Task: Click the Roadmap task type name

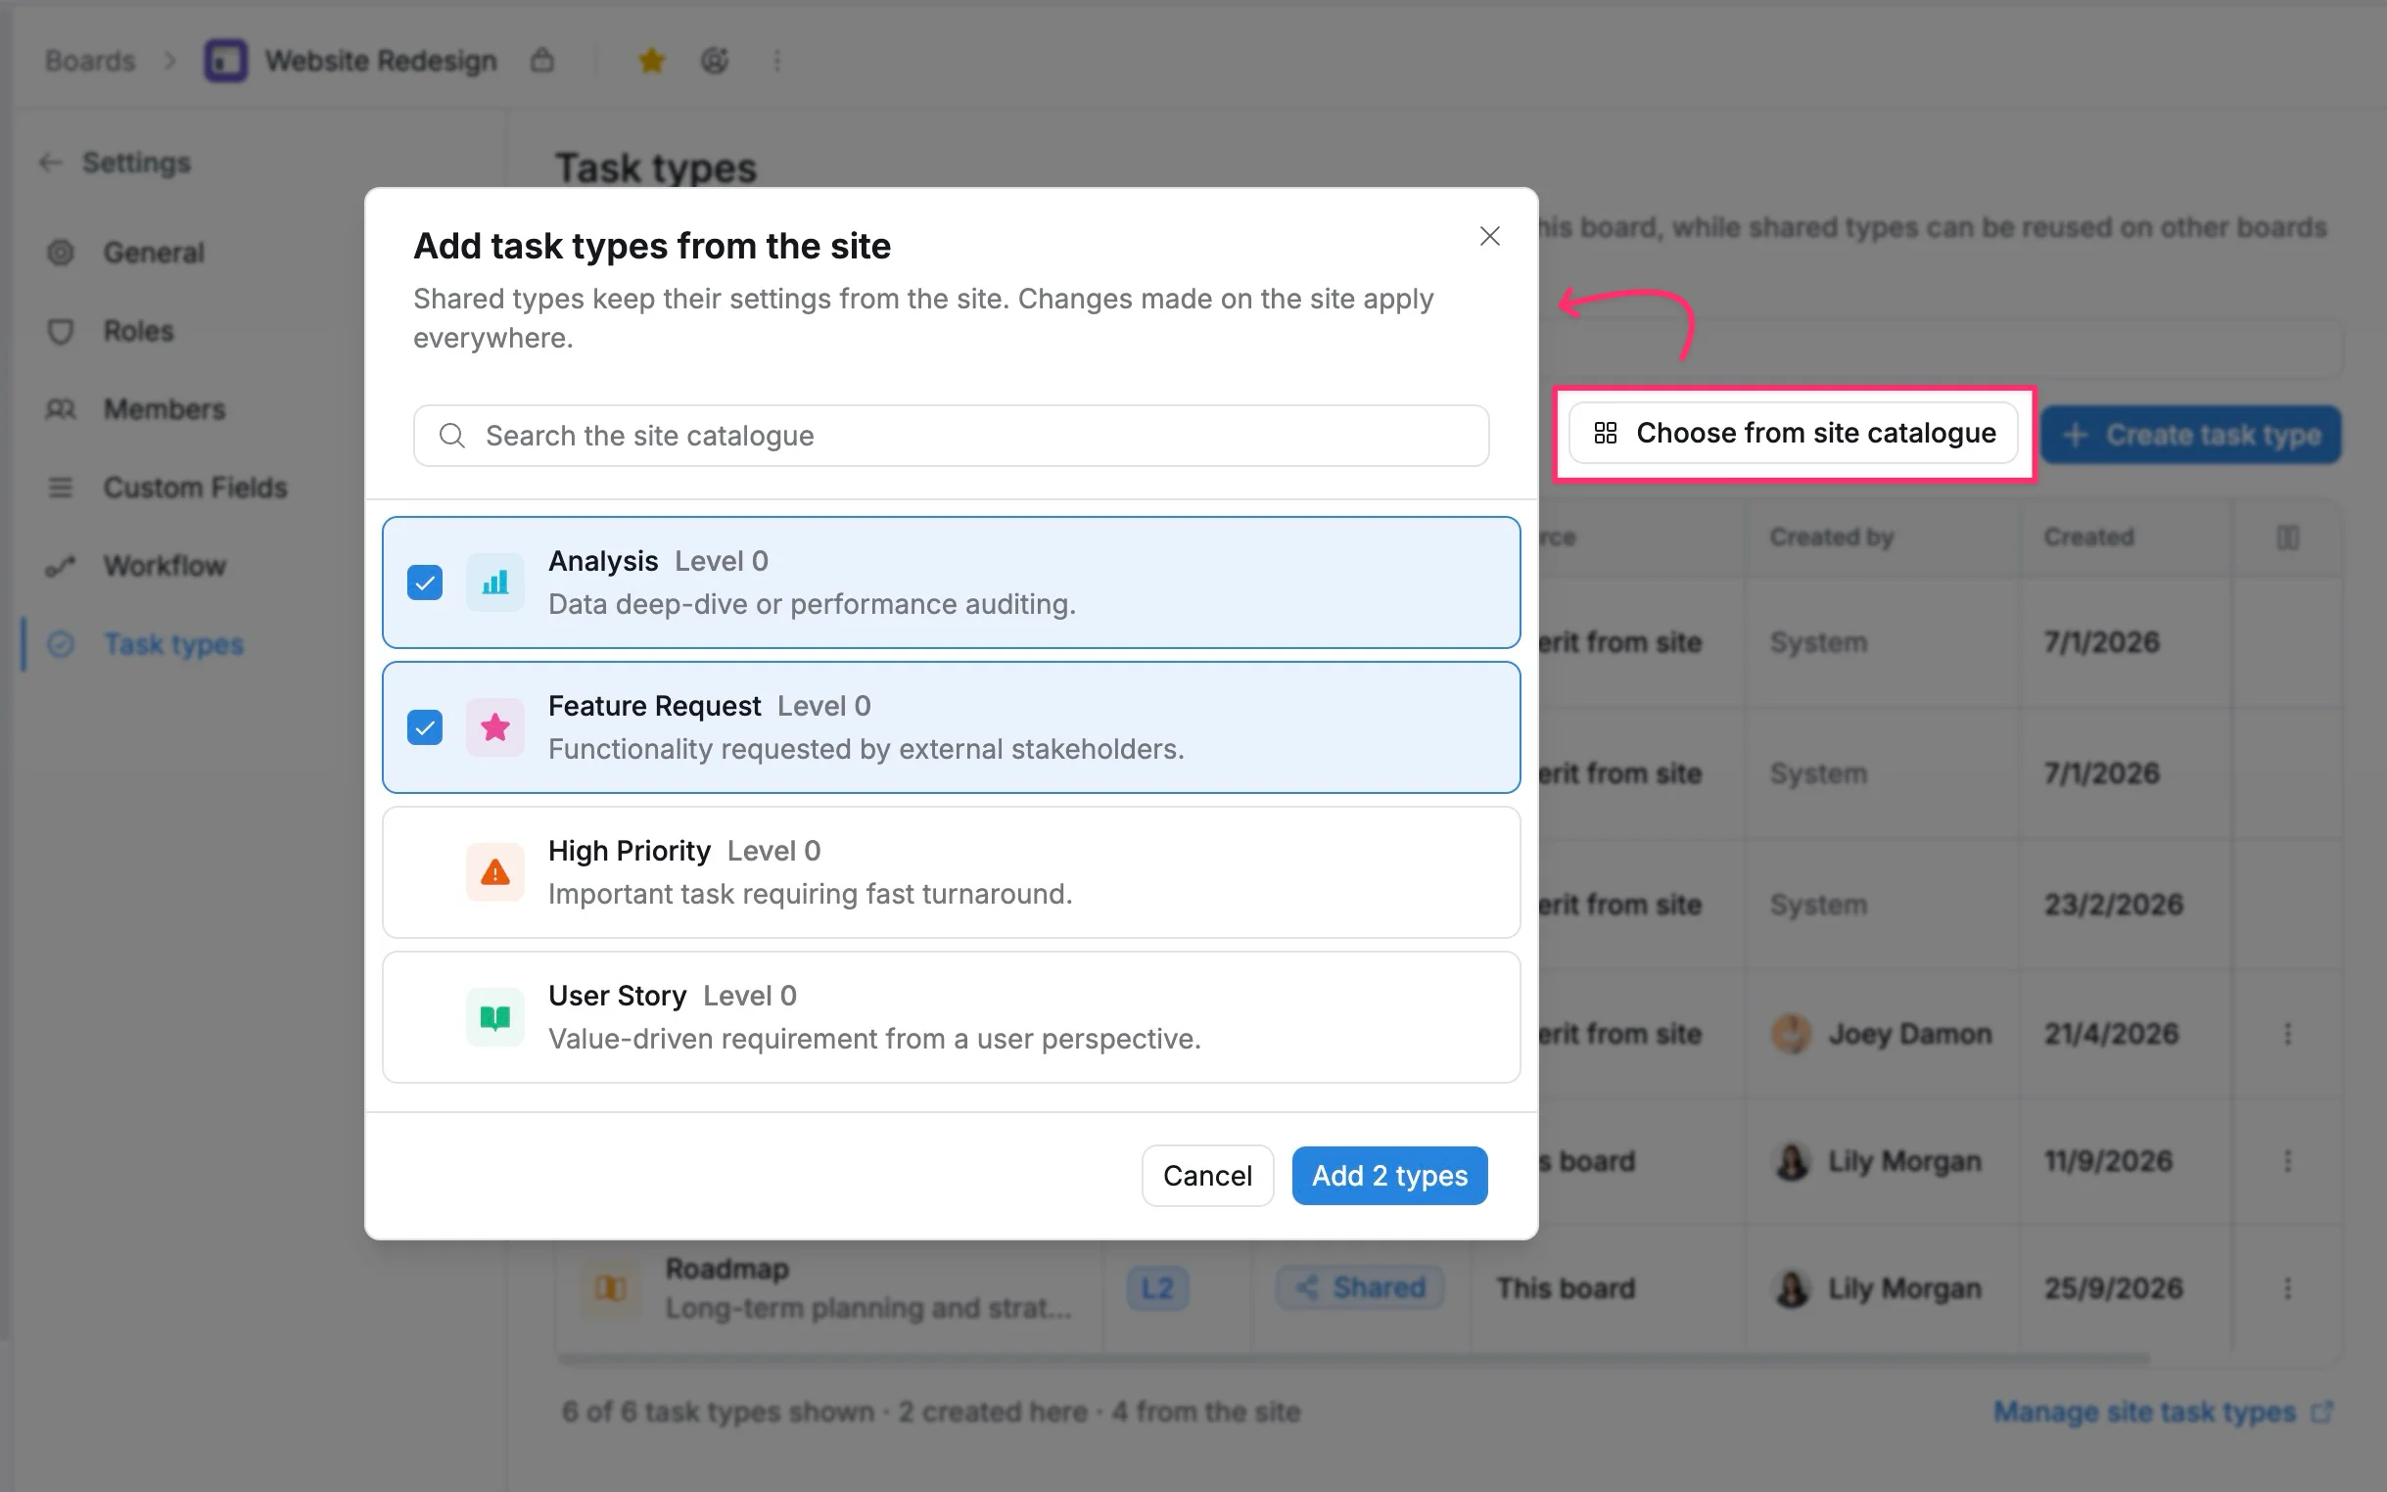Action: pos(726,1268)
